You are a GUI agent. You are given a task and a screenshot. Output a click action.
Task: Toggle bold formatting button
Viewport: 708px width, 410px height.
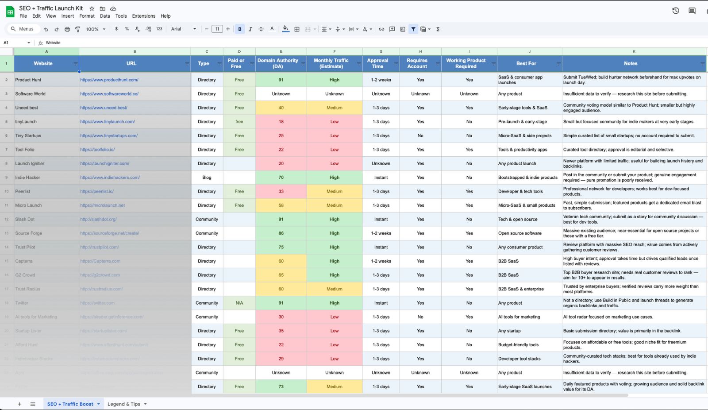coord(240,29)
